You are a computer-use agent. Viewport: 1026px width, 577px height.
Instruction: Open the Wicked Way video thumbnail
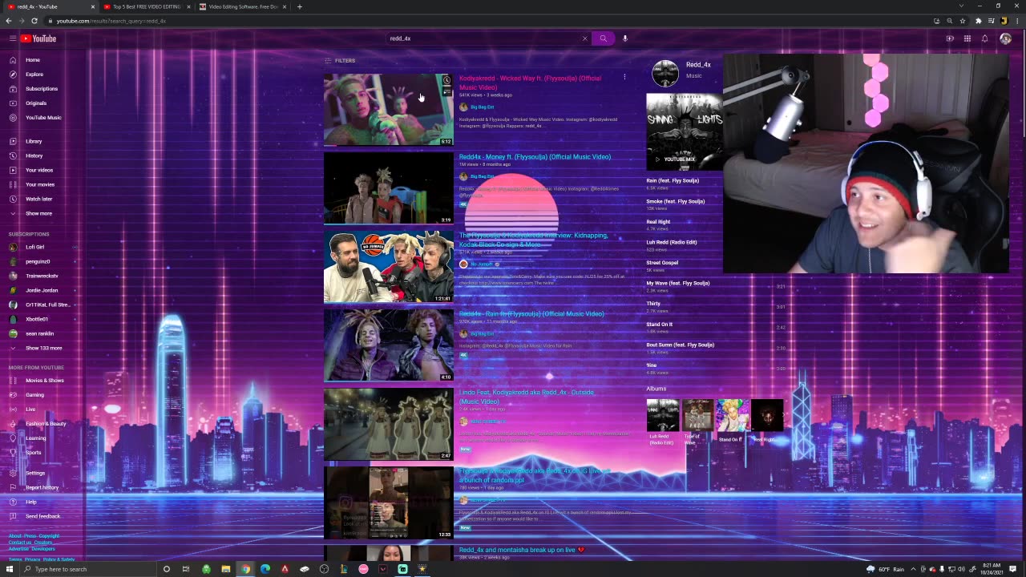(x=389, y=110)
